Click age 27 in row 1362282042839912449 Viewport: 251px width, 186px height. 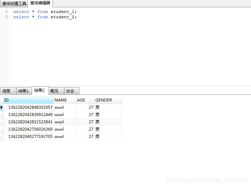tap(85, 115)
